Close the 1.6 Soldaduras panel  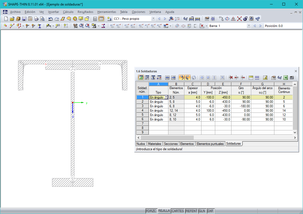click(x=296, y=71)
